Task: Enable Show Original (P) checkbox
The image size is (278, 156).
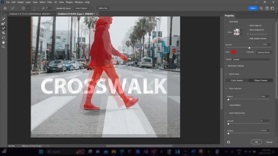Action: click(248, 30)
